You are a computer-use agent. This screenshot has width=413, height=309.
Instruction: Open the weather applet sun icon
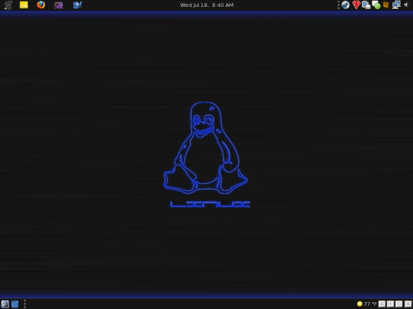pos(359,304)
